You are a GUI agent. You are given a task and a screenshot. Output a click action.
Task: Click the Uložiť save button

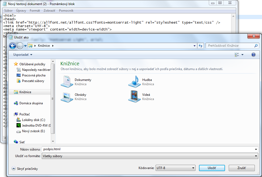coord(212,168)
